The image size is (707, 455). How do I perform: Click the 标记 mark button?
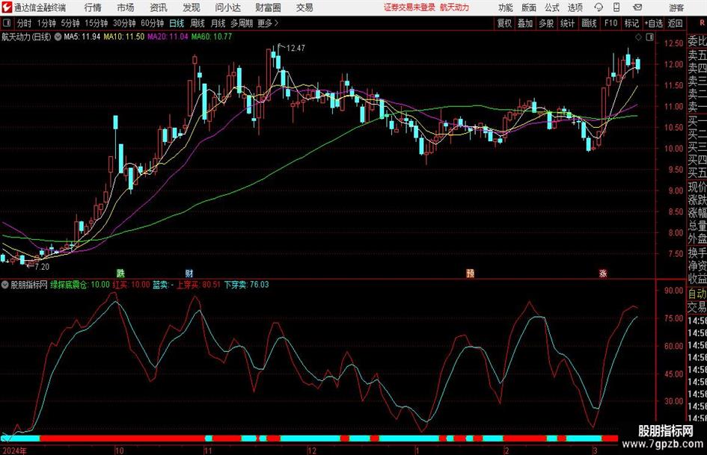pos(631,23)
